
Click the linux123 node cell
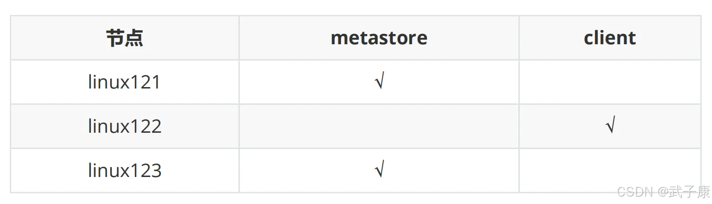click(x=125, y=170)
